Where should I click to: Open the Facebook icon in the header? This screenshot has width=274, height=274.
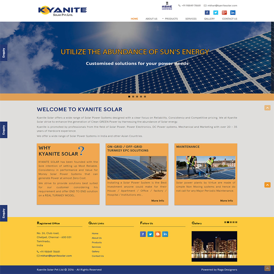click(207, 12)
